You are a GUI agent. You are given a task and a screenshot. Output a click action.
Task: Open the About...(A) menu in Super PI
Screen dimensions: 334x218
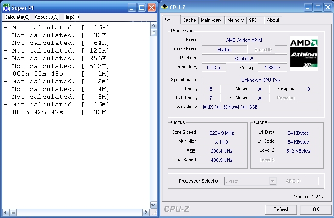click(x=46, y=17)
